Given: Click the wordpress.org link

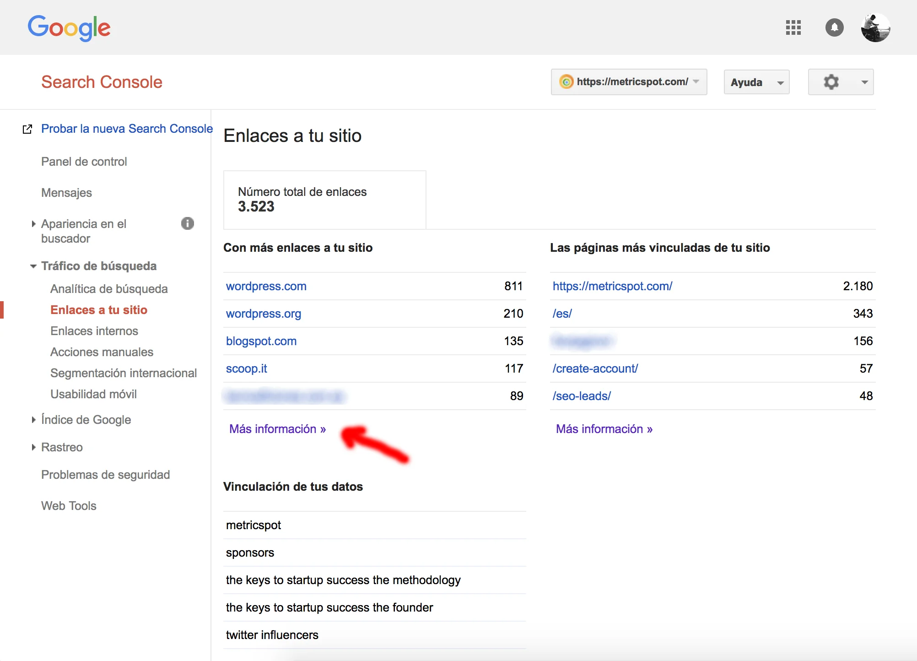Looking at the screenshot, I should point(264,314).
